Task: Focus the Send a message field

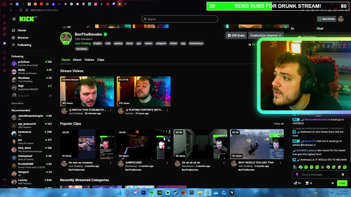Action: point(320,175)
